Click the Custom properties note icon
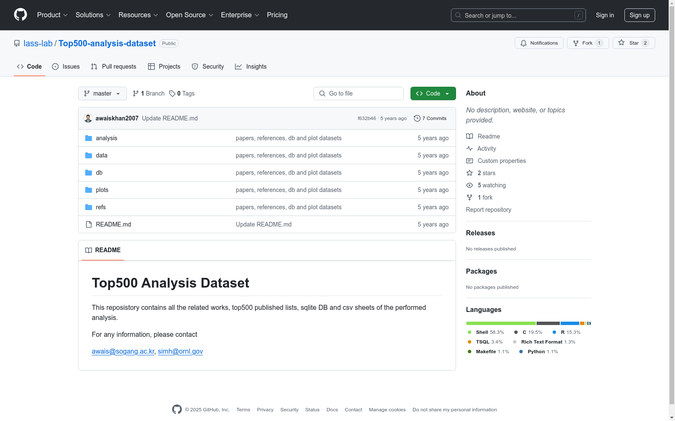Image resolution: width=675 pixels, height=421 pixels. click(470, 161)
